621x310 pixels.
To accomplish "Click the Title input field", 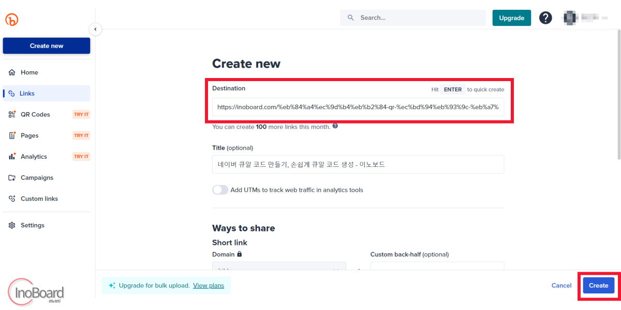I will click(358, 164).
